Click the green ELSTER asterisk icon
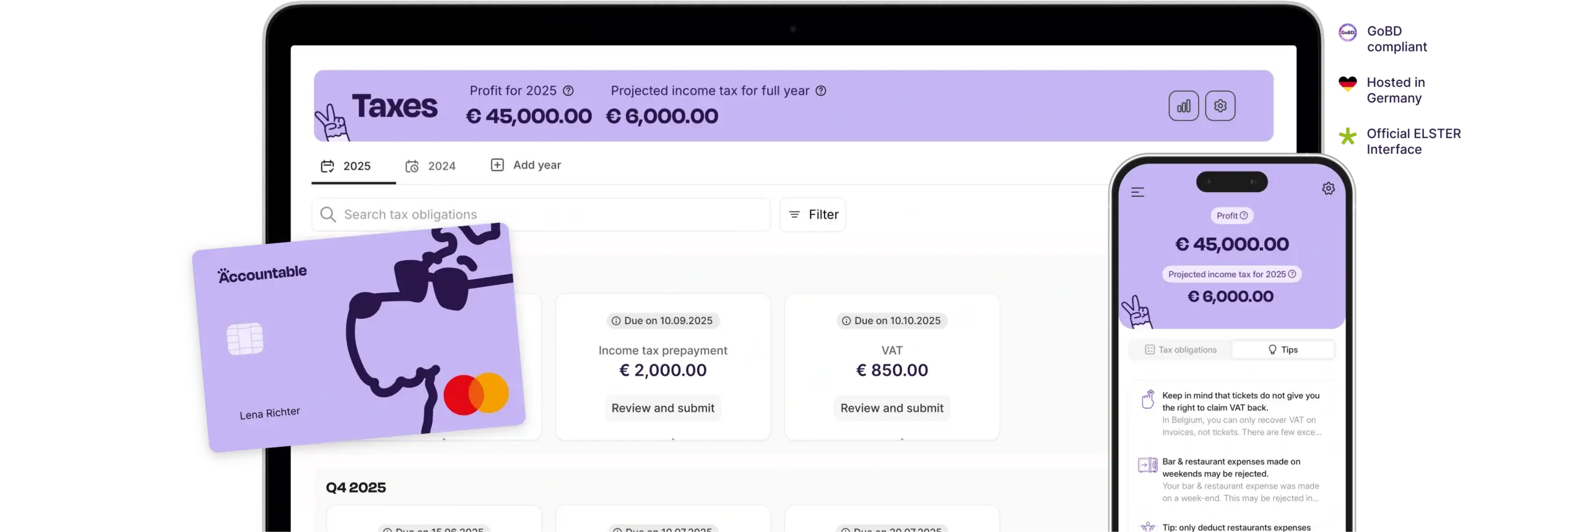This screenshot has height=532, width=1585. tap(1347, 136)
